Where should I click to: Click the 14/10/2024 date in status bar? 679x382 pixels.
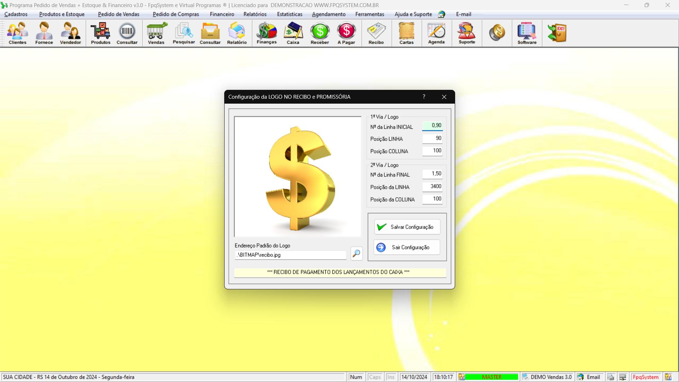414,377
